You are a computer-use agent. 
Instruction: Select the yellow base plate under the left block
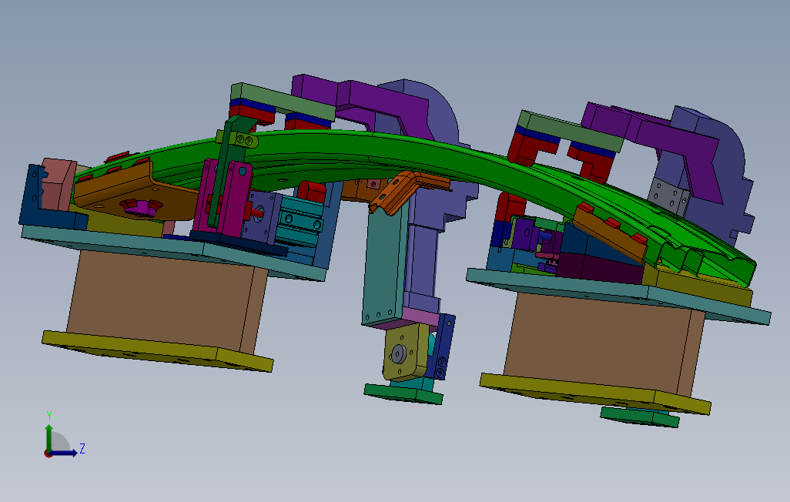(x=156, y=351)
